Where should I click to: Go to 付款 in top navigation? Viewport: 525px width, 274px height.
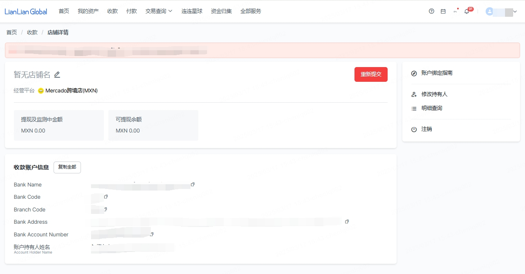[x=132, y=11]
